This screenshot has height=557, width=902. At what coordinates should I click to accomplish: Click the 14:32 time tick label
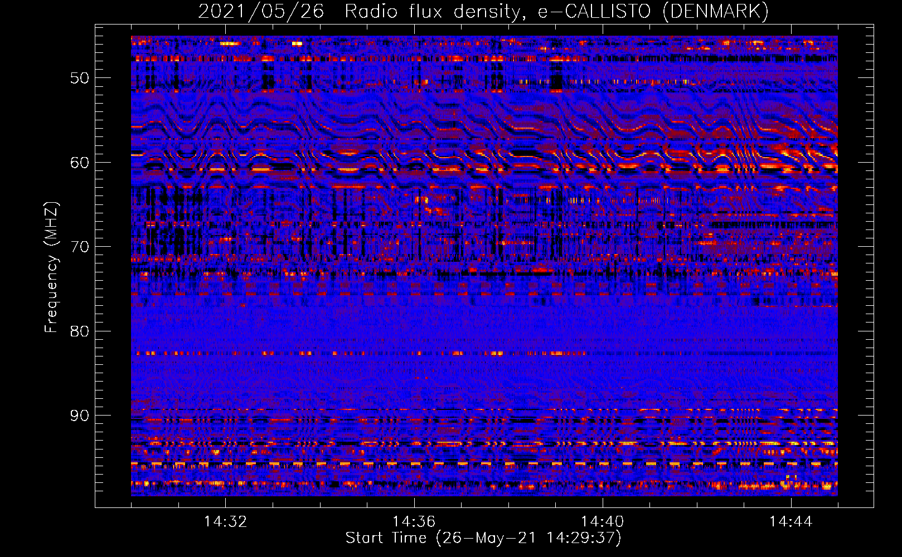coord(225,522)
